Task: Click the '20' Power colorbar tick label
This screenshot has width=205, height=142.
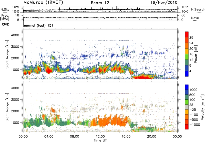Action: point(191,49)
